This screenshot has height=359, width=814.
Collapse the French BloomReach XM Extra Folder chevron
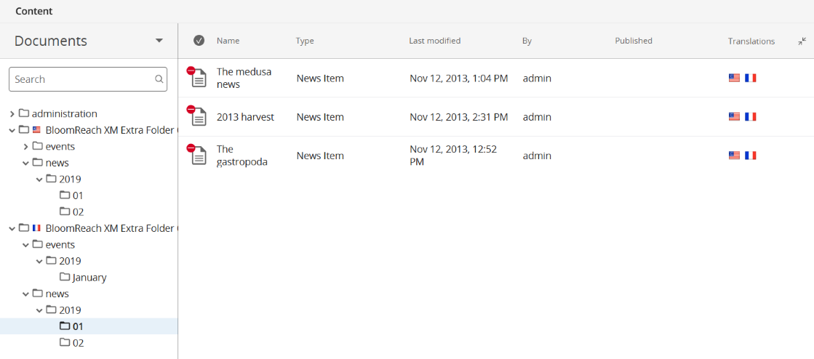click(12, 228)
